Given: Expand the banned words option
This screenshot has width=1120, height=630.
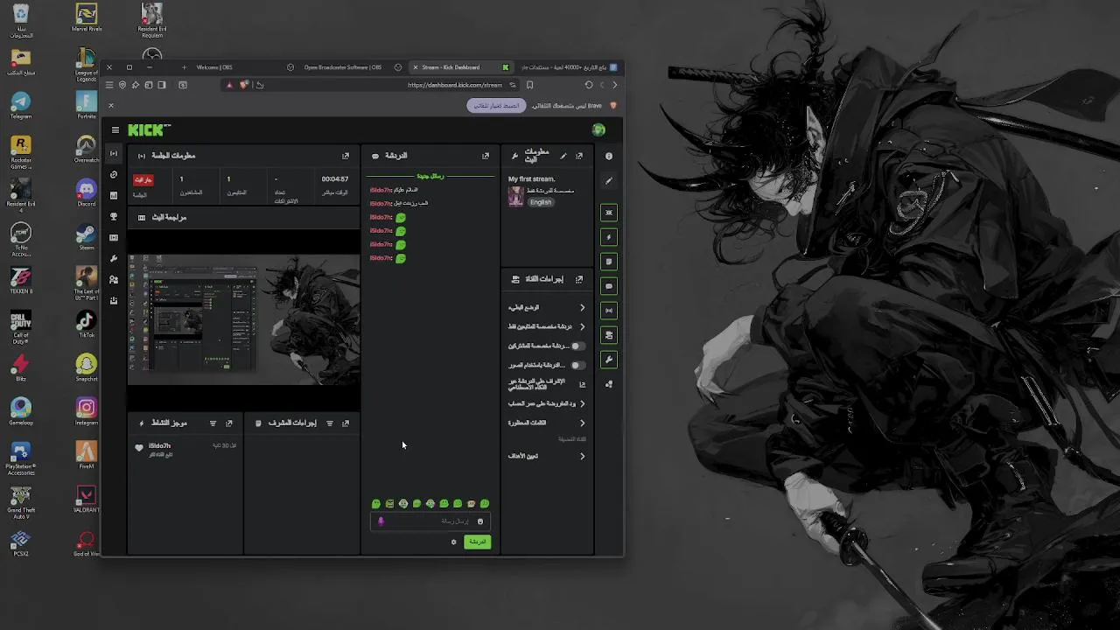Looking at the screenshot, I should pos(546,423).
